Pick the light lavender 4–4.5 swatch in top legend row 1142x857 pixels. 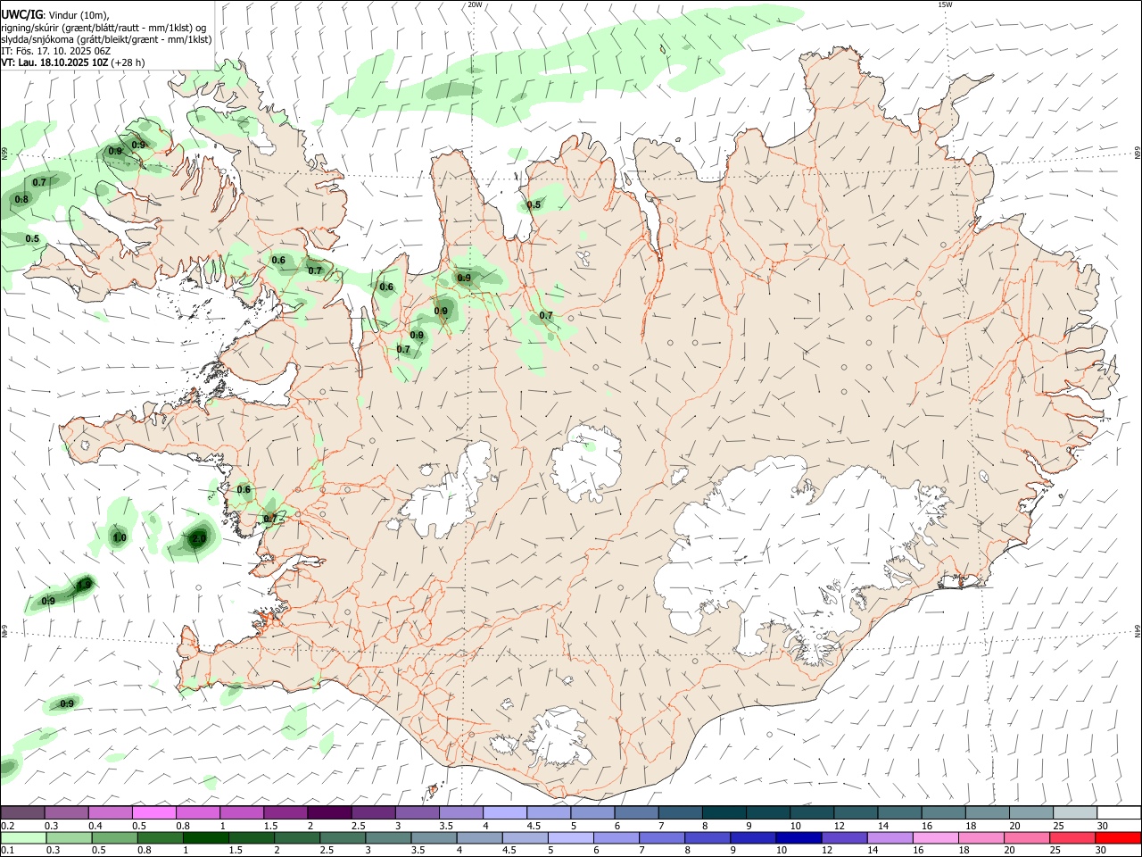[505, 812]
